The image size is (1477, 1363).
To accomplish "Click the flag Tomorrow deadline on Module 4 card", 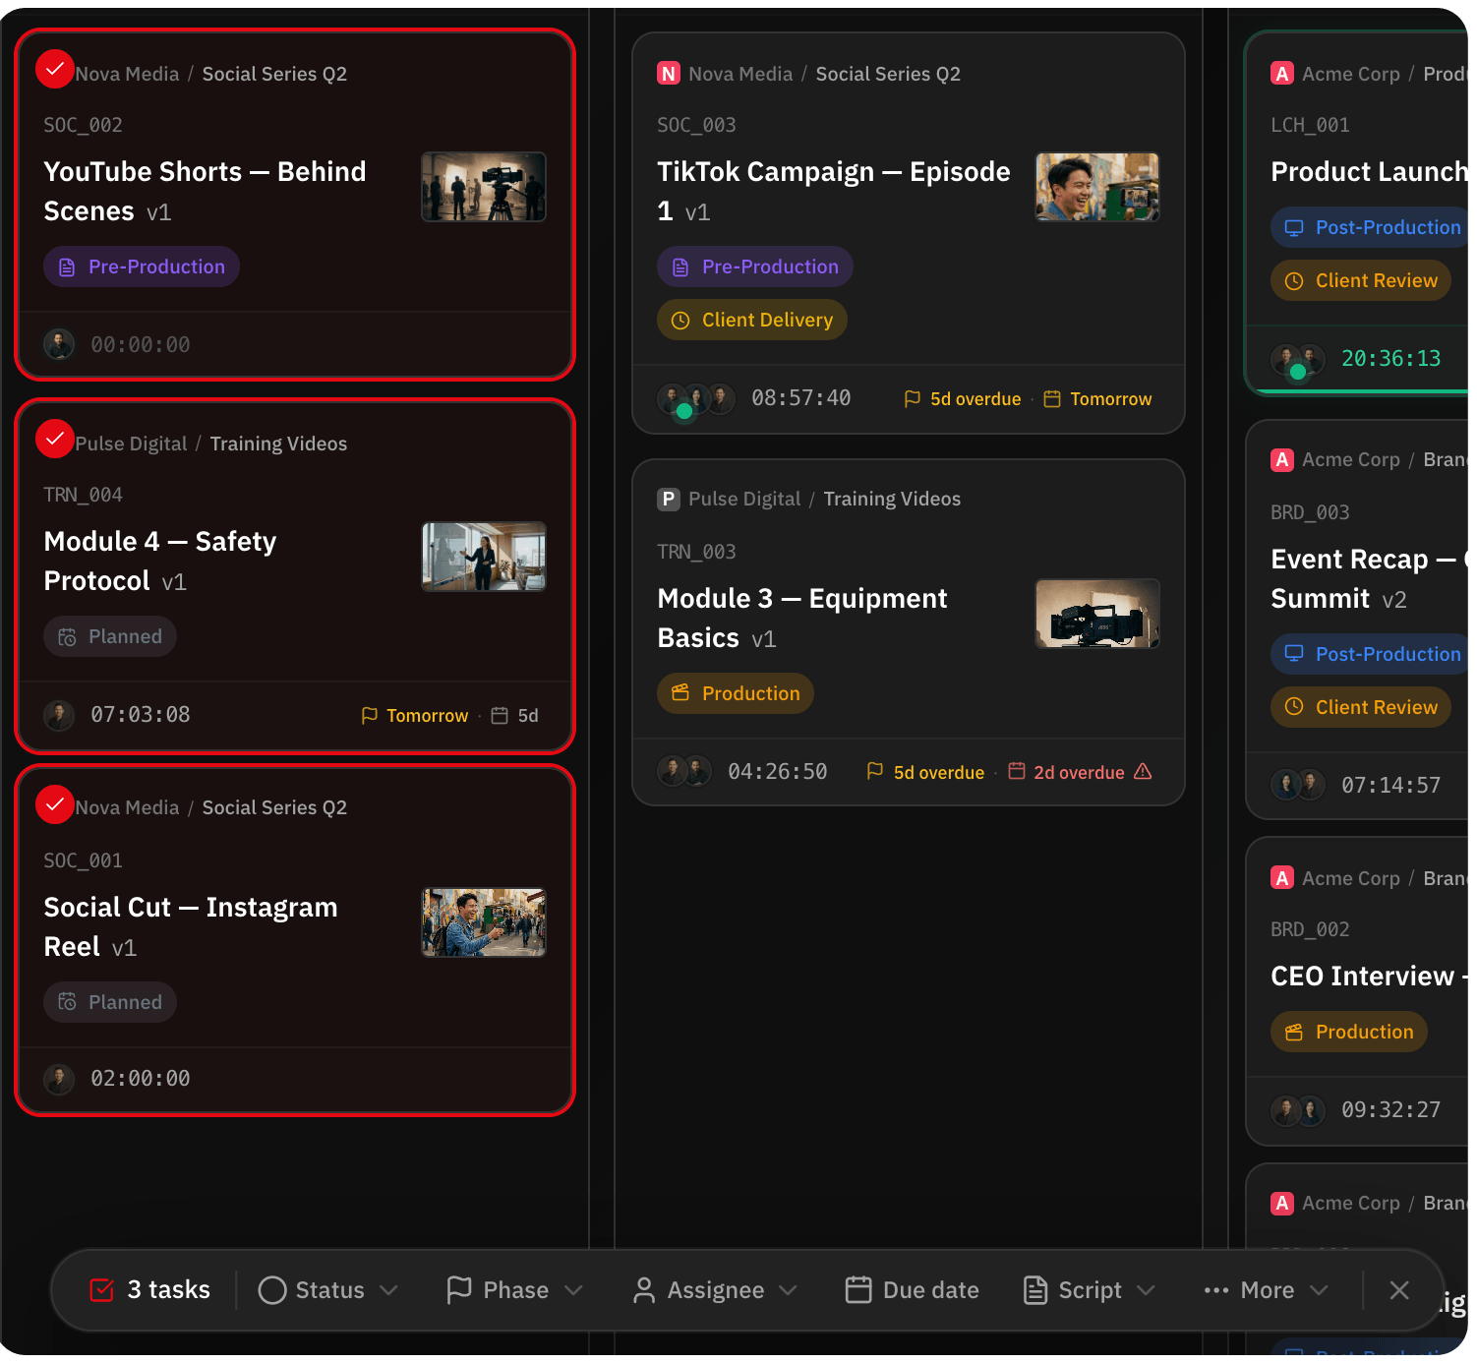I will (414, 715).
